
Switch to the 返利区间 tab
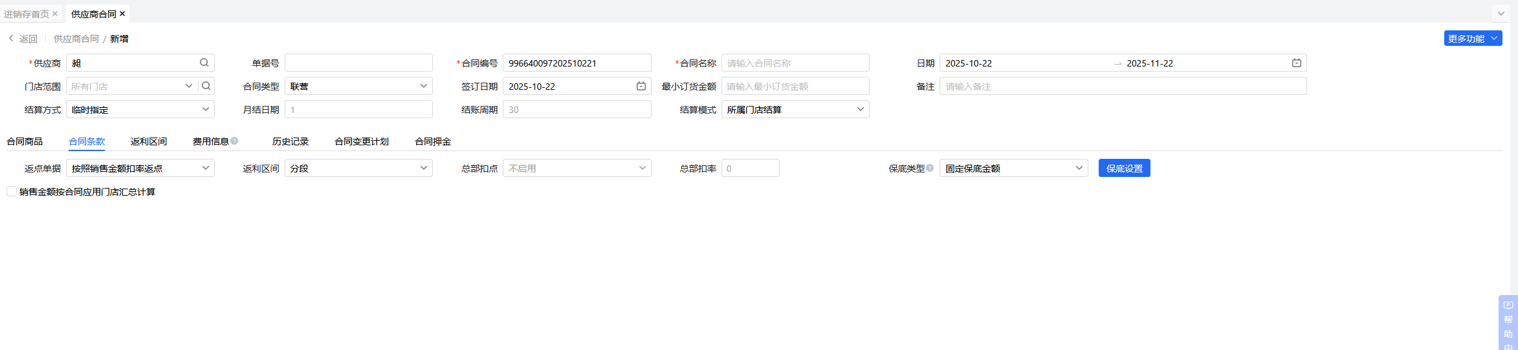pos(149,141)
